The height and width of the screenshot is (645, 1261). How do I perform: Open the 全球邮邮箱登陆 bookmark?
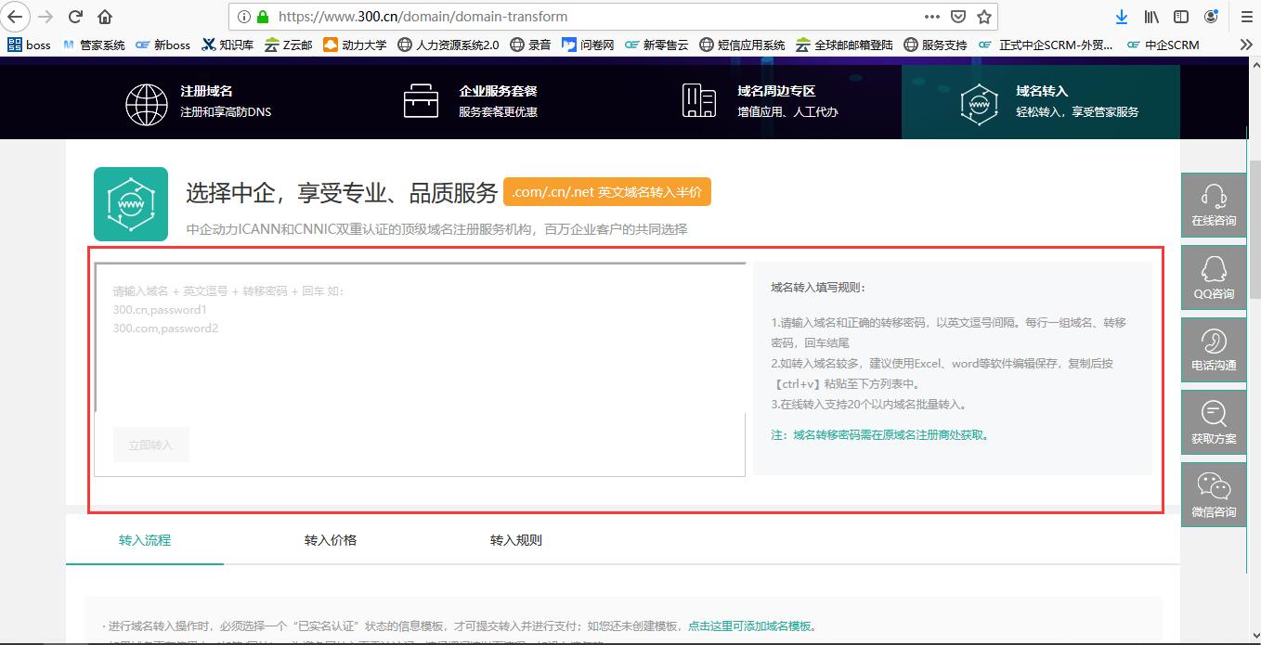tap(844, 45)
